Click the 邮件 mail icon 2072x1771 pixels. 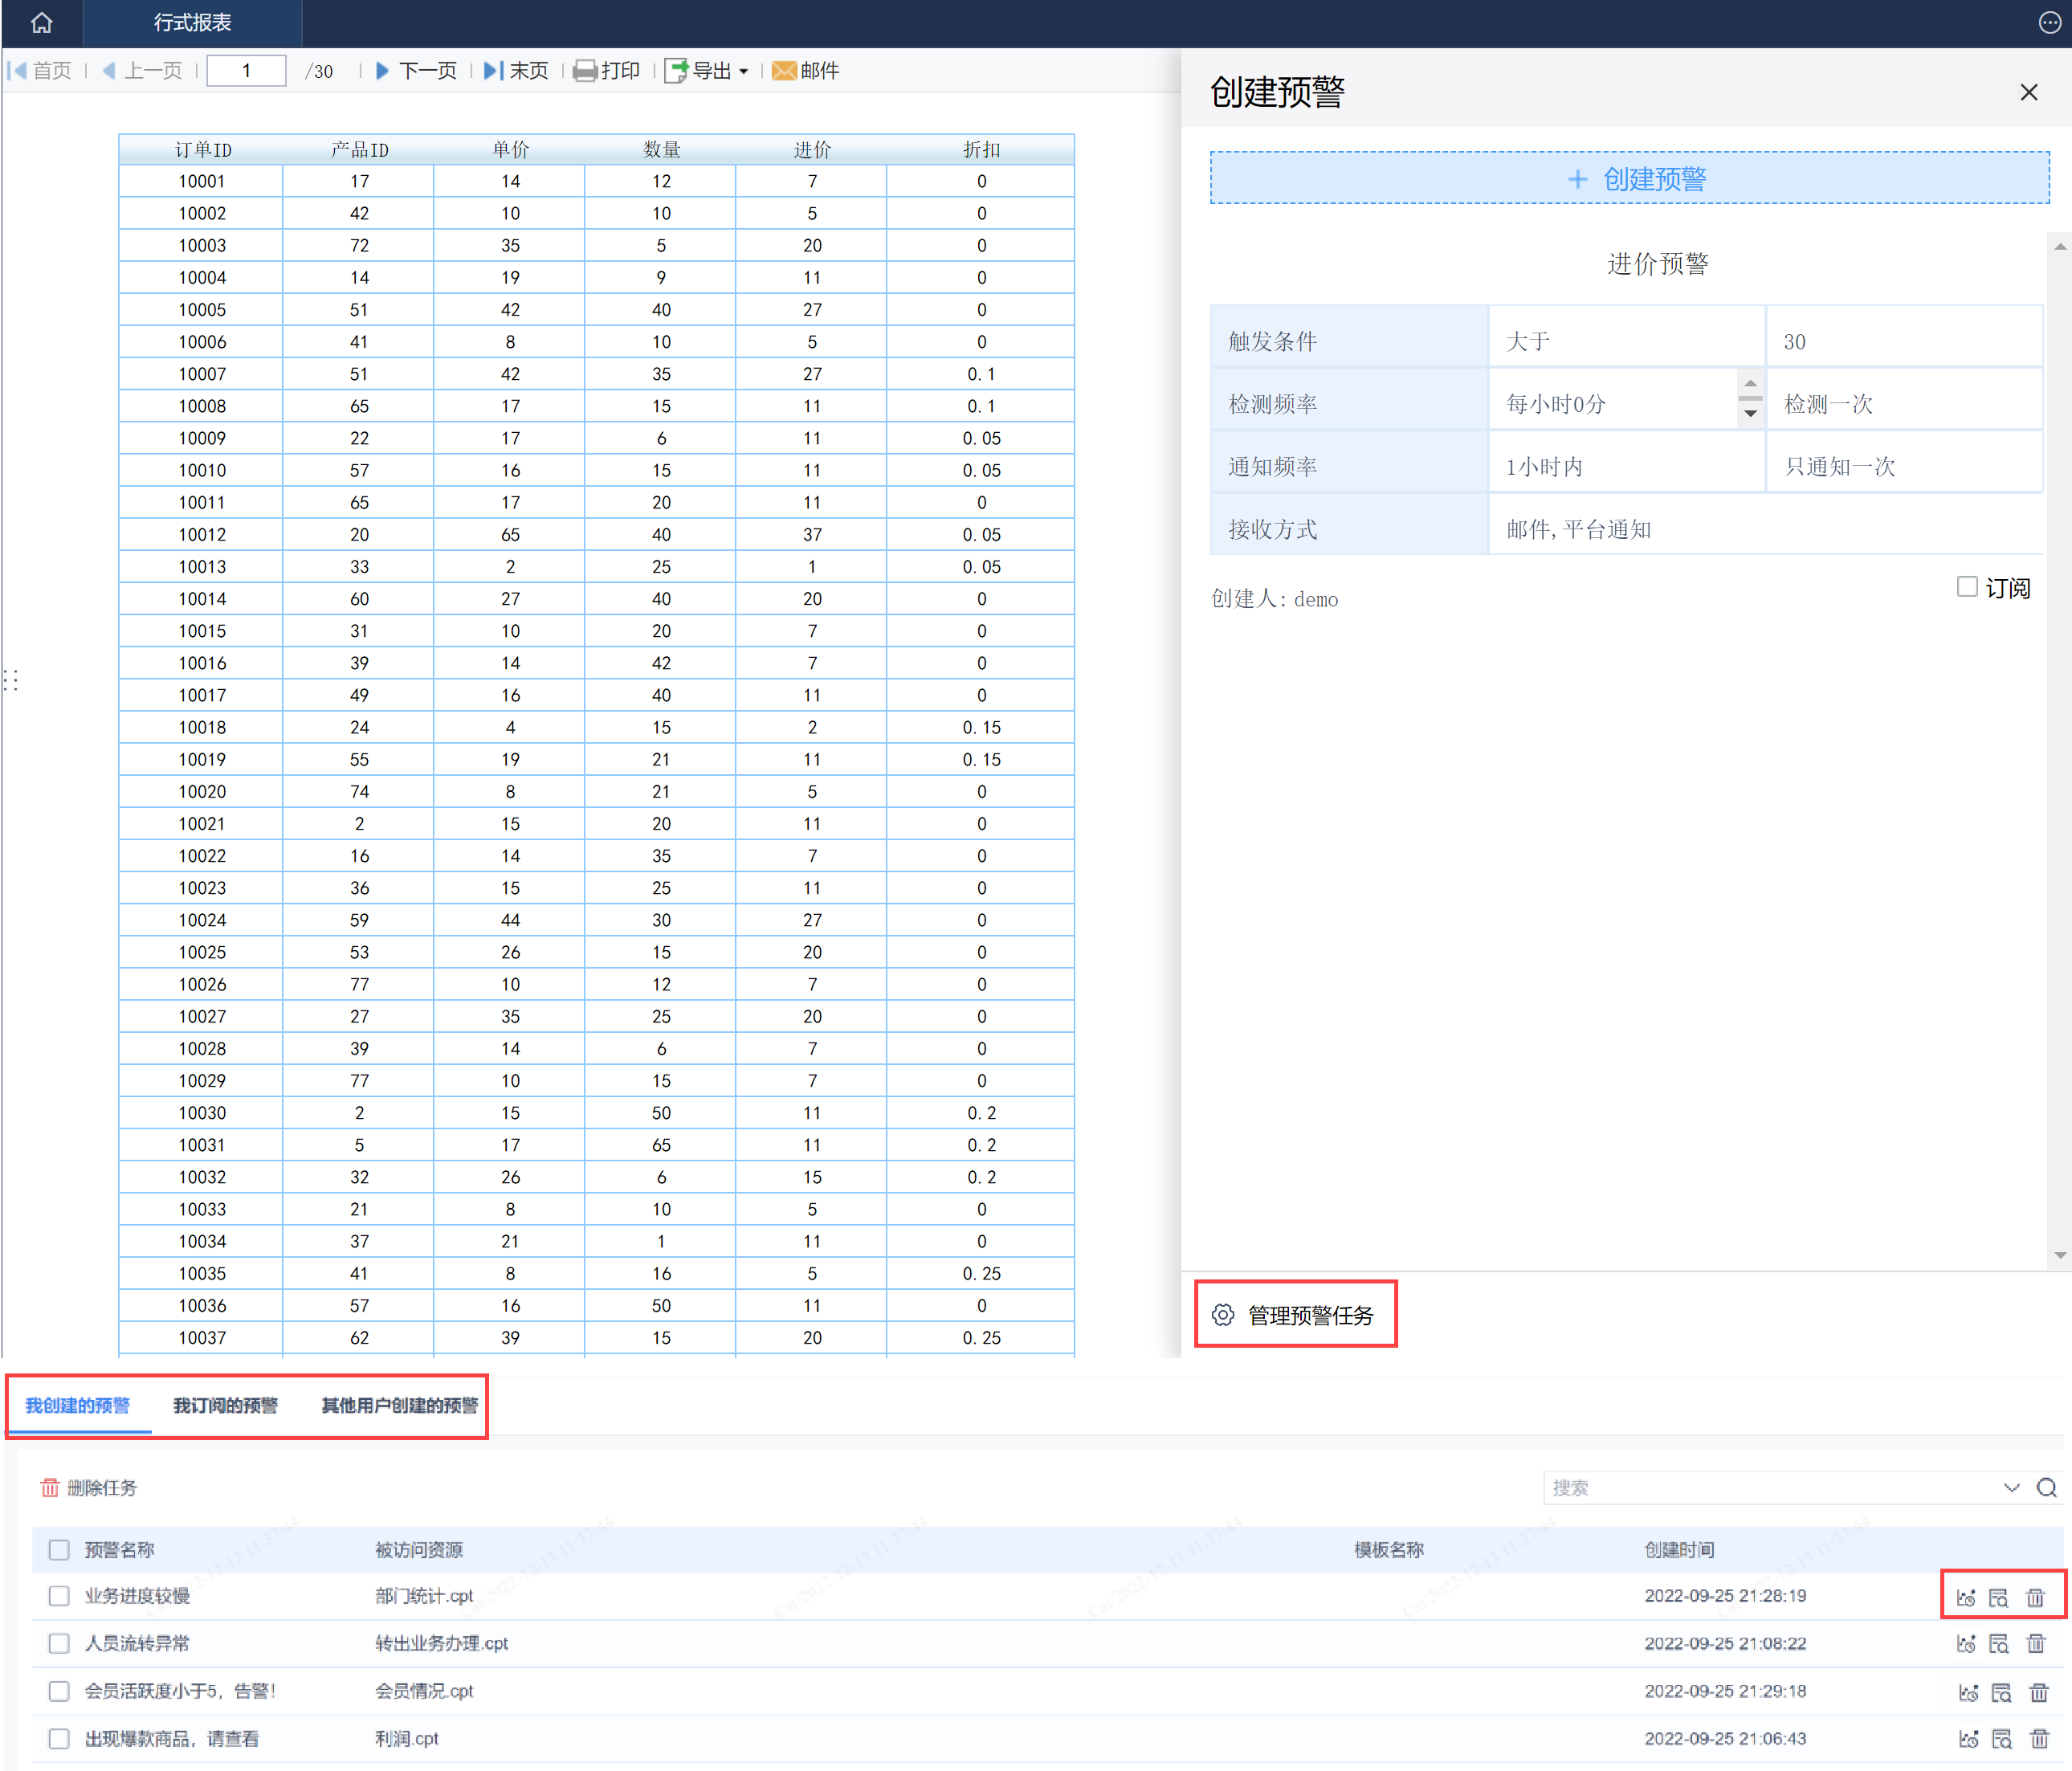[x=784, y=71]
